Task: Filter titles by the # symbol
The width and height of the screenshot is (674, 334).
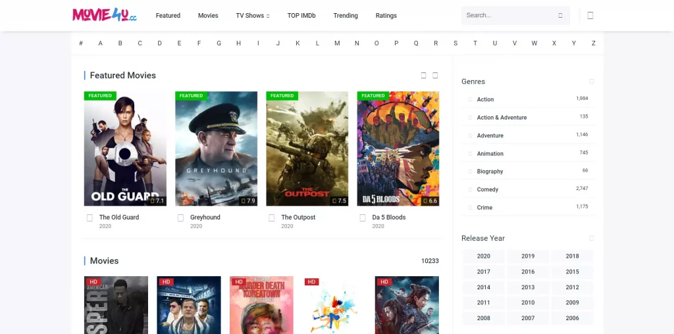Action: [x=81, y=43]
